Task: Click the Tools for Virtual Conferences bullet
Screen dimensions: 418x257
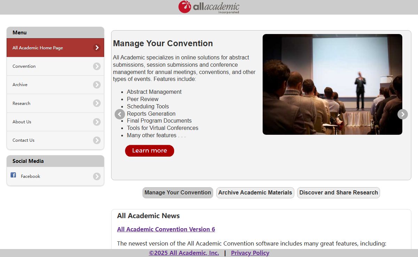Action: click(163, 128)
